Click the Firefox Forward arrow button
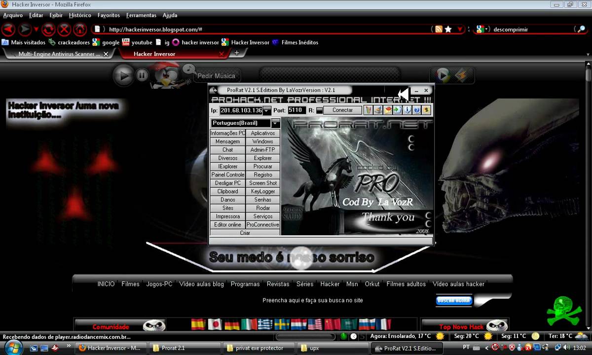 pos(25,29)
